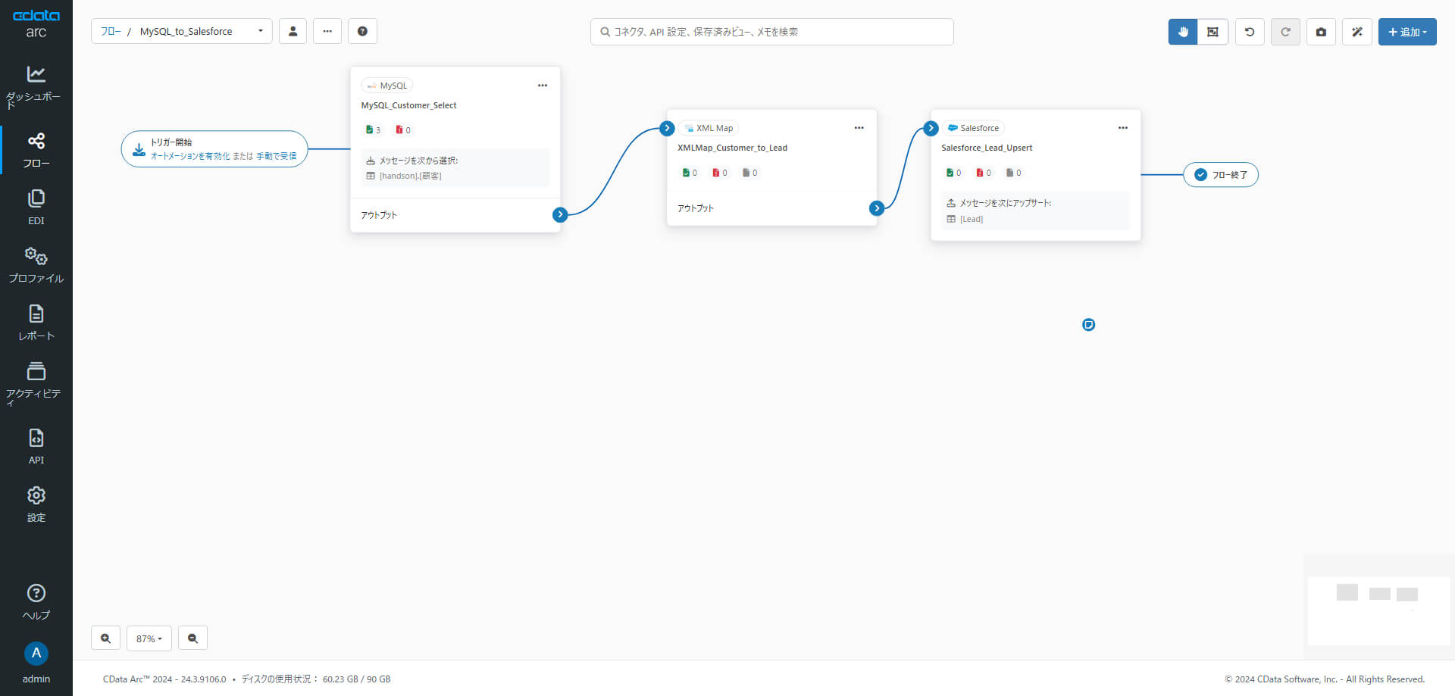This screenshot has width=1455, height=696.
Task: Click the disk usage 60.23 GB / 90 GB text
Action: pos(356,679)
